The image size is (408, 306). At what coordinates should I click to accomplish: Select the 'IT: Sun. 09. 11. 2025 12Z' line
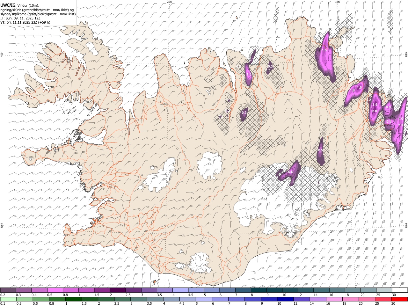(20, 18)
